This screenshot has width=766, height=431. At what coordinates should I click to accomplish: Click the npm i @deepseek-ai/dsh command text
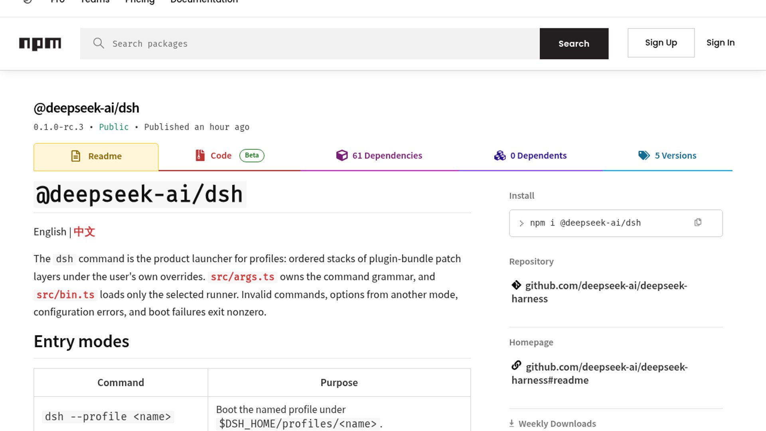click(x=585, y=223)
